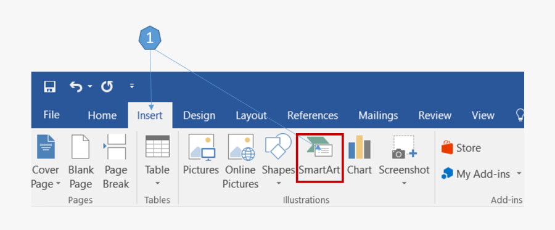Image resolution: width=555 pixels, height=230 pixels.
Task: Open the Mailings tab
Action: tap(378, 115)
